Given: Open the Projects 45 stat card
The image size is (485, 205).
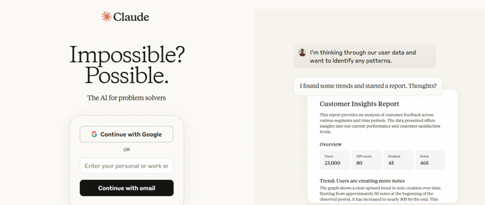Looking at the screenshot, I should (x=398, y=160).
